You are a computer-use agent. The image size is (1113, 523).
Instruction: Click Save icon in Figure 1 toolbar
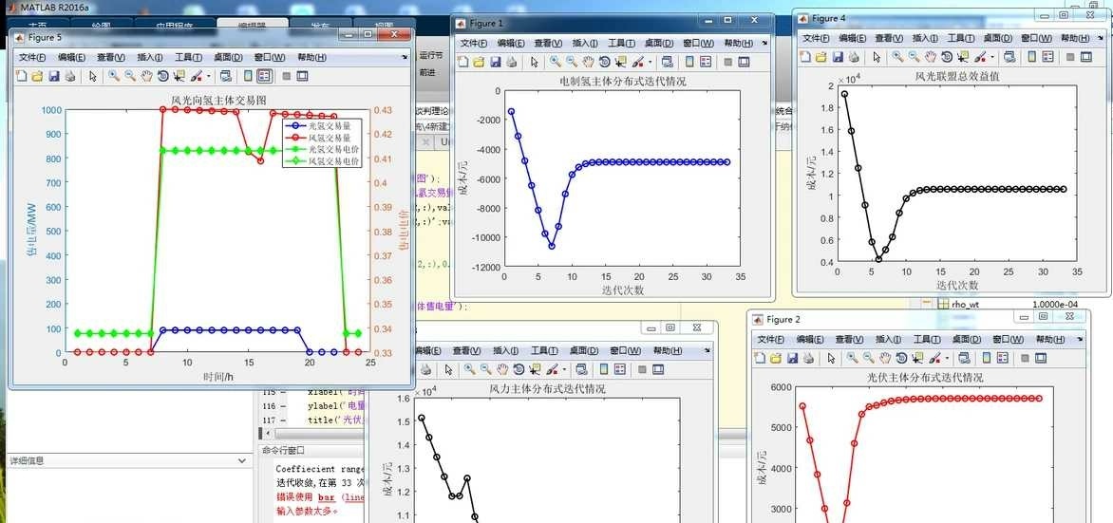(496, 62)
